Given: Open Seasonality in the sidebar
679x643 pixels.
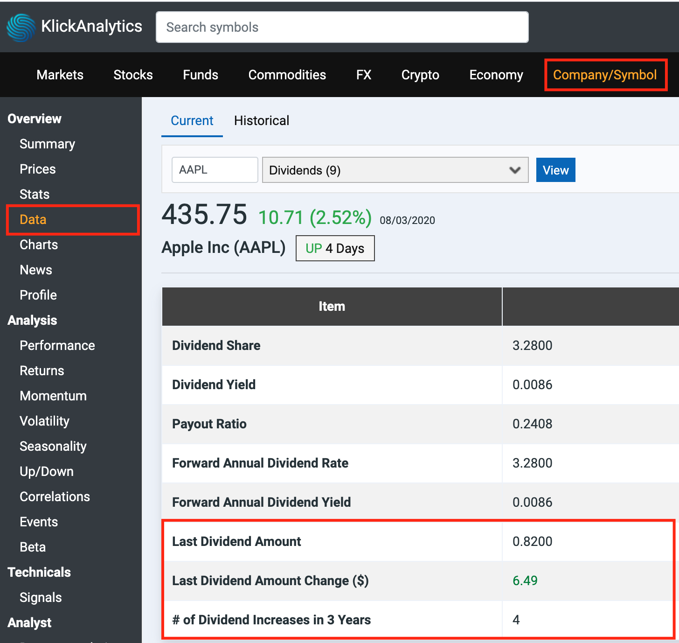Looking at the screenshot, I should 53,446.
